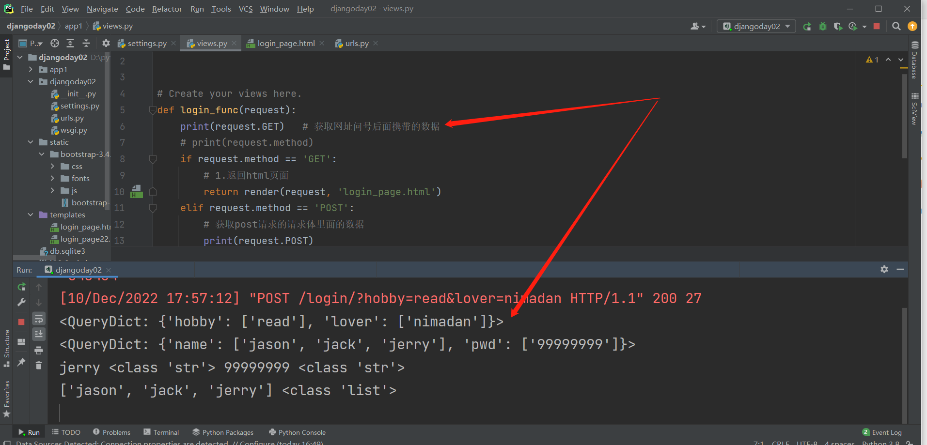Open the Navigate menu

click(102, 9)
